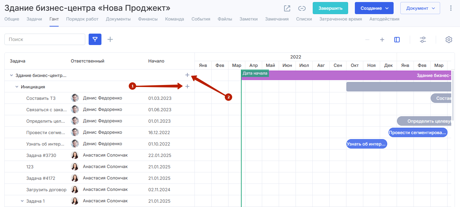The image size is (460, 207).
Task: Open the Затраченное время tab
Action: click(341, 19)
